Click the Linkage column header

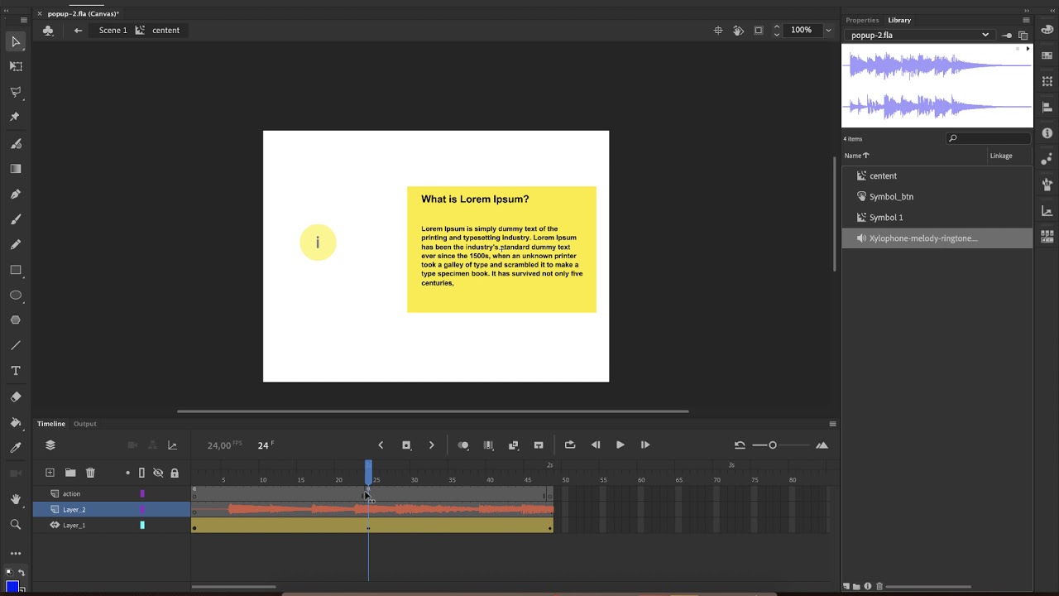1001,156
